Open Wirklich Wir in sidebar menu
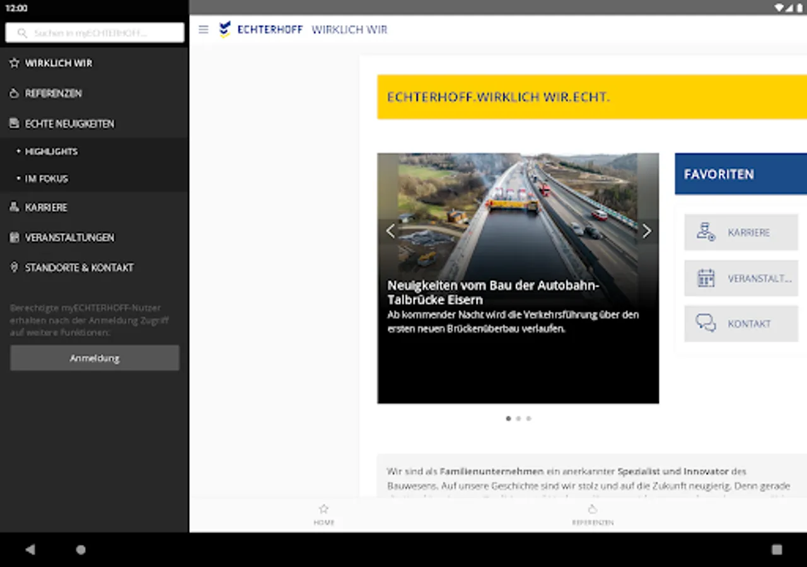 pos(95,63)
